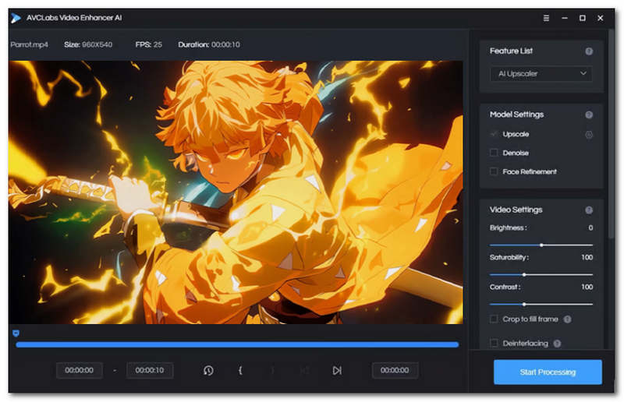624x402 pixels.
Task: Enable the Denoise checkbox
Action: (x=494, y=153)
